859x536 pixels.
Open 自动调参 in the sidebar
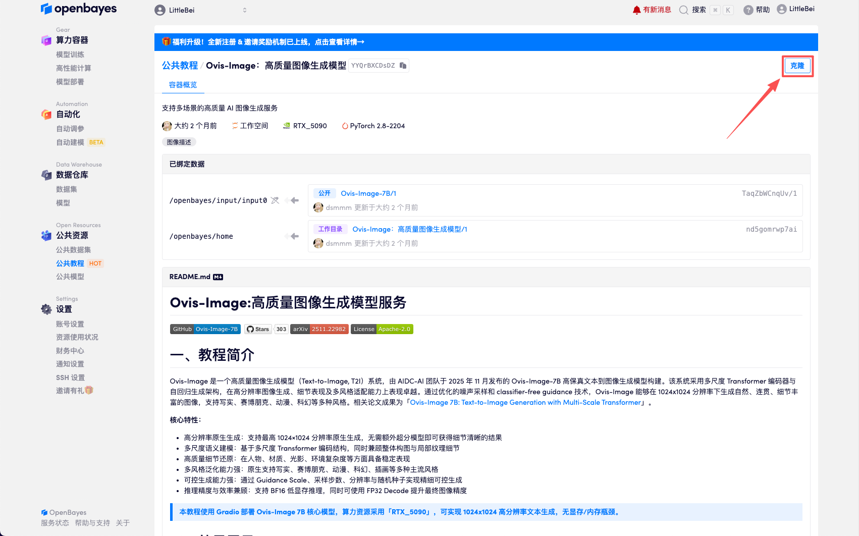[x=70, y=129]
